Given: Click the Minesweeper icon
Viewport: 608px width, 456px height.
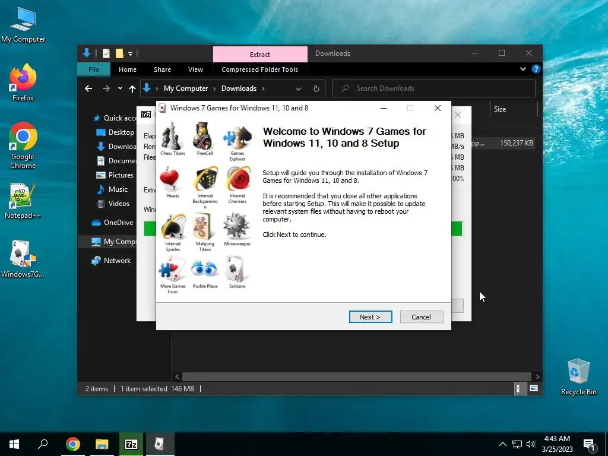Looking at the screenshot, I should point(237,230).
